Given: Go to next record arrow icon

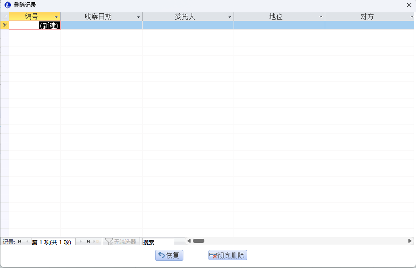Looking at the screenshot, I should tap(81, 242).
